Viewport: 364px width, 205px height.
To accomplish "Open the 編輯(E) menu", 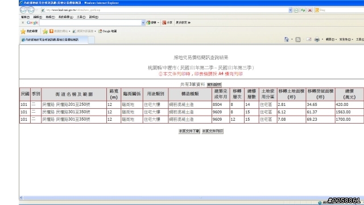I will point(38,17).
